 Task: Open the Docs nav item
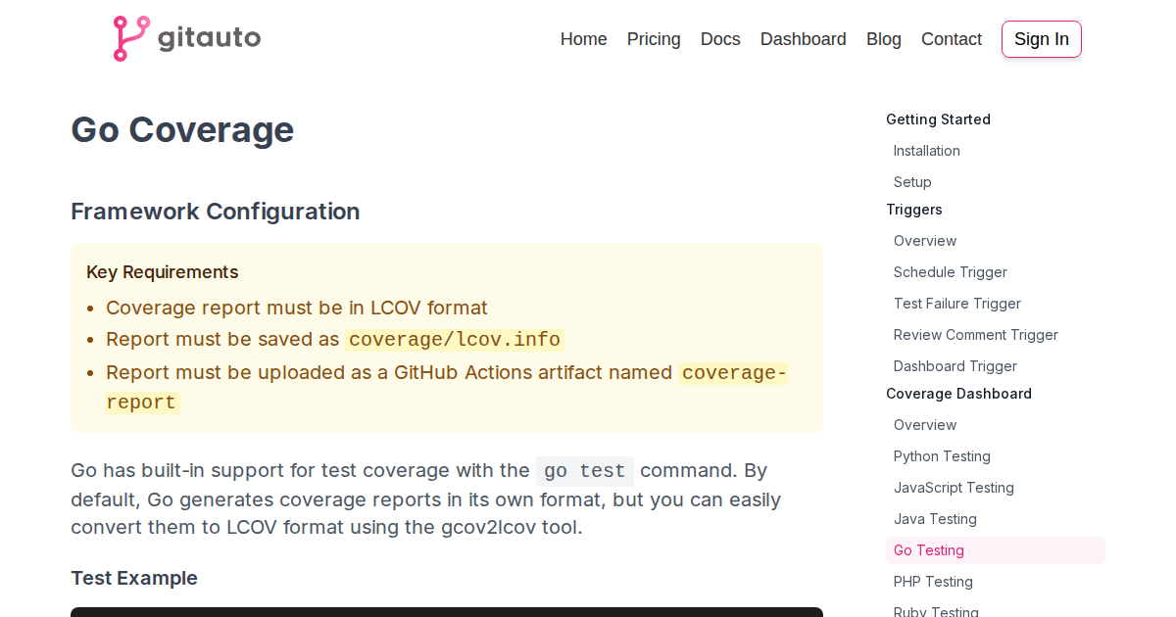tap(720, 39)
